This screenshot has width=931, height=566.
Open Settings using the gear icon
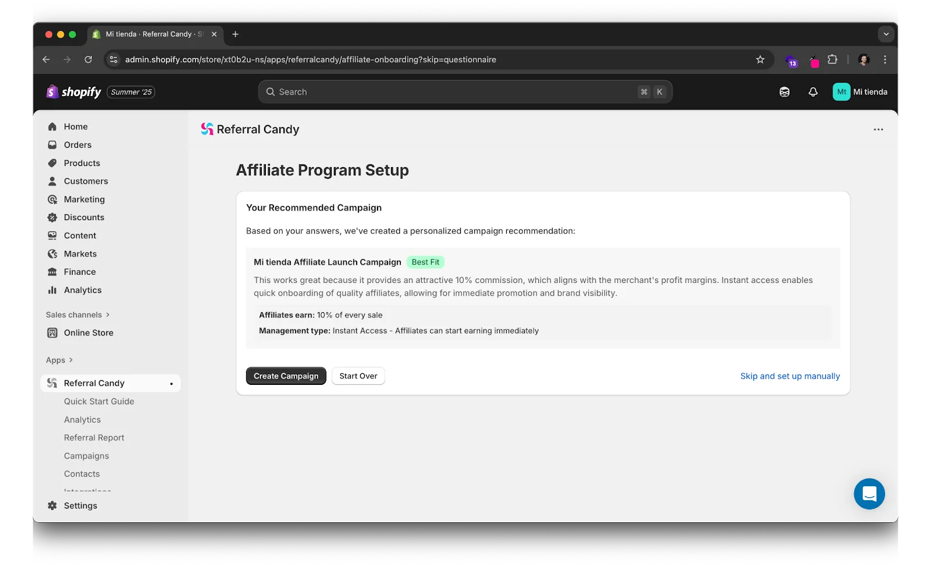coord(52,505)
